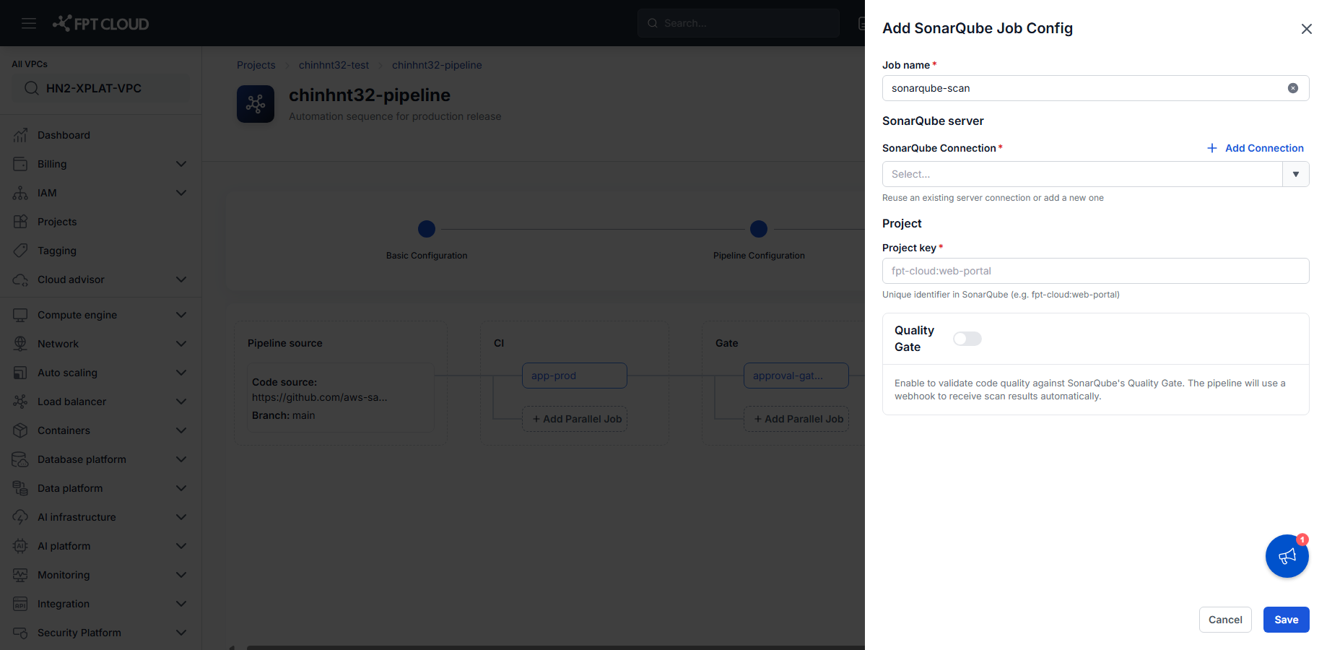Enable the Quality Gate toggle
Image resolution: width=1327 pixels, height=650 pixels.
click(967, 339)
